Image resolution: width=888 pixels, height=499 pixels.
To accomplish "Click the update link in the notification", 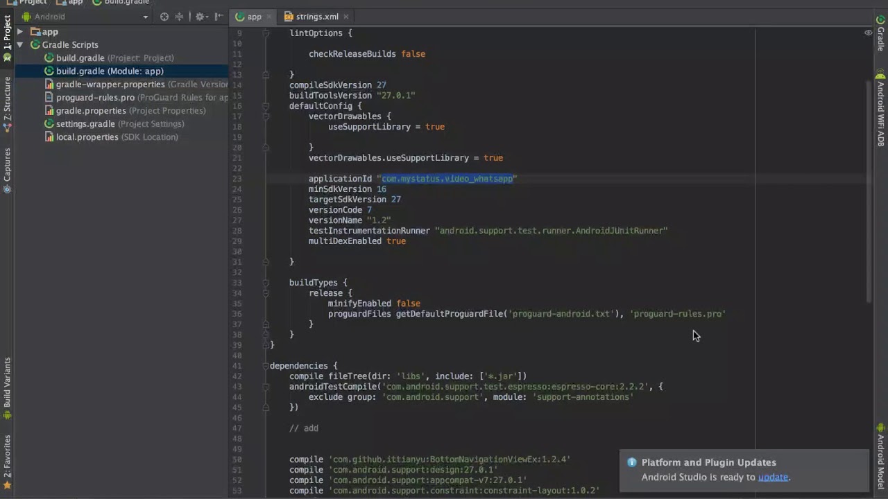I will [x=773, y=477].
